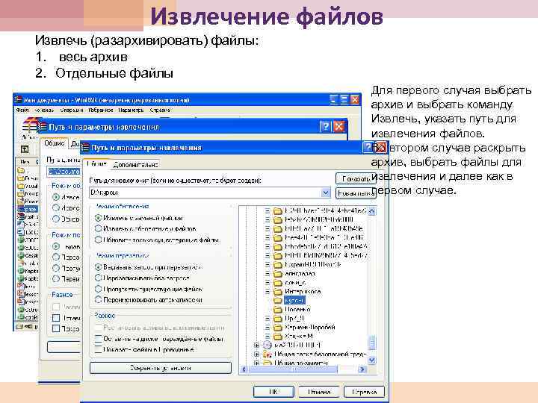The image size is (538, 403).
Task: Click Add archive toolbar icon in WinRAR window
Action: pyautogui.click(x=28, y=126)
